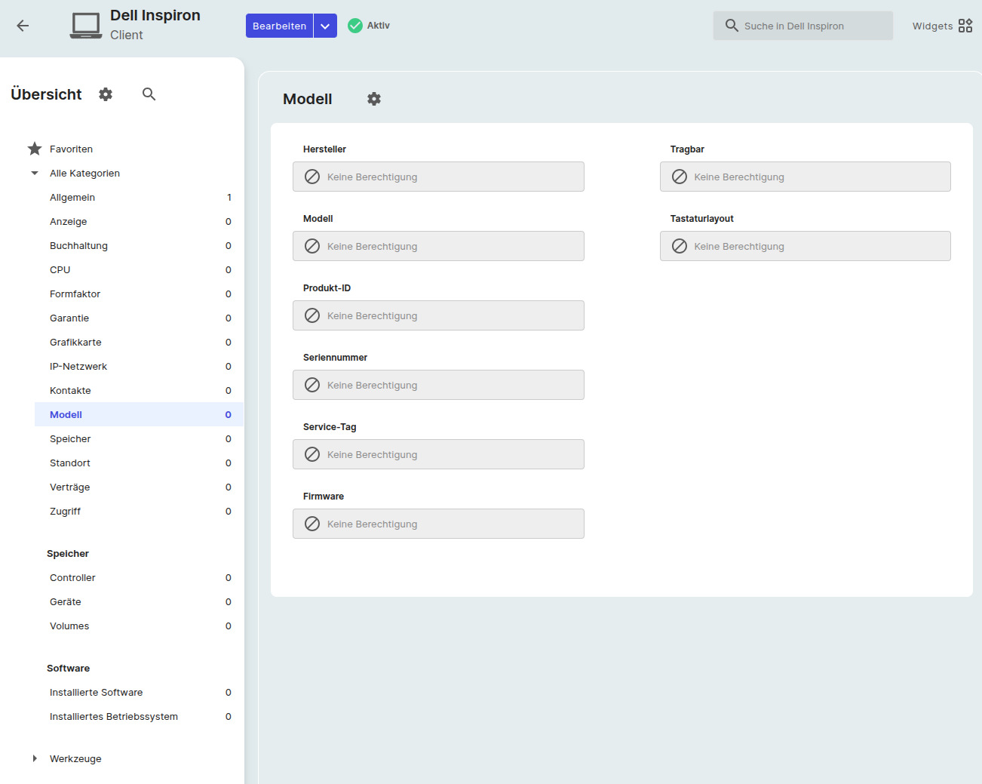This screenshot has width=982, height=784.
Task: Collapse the Alle Kategorien tree
Action: click(x=35, y=173)
